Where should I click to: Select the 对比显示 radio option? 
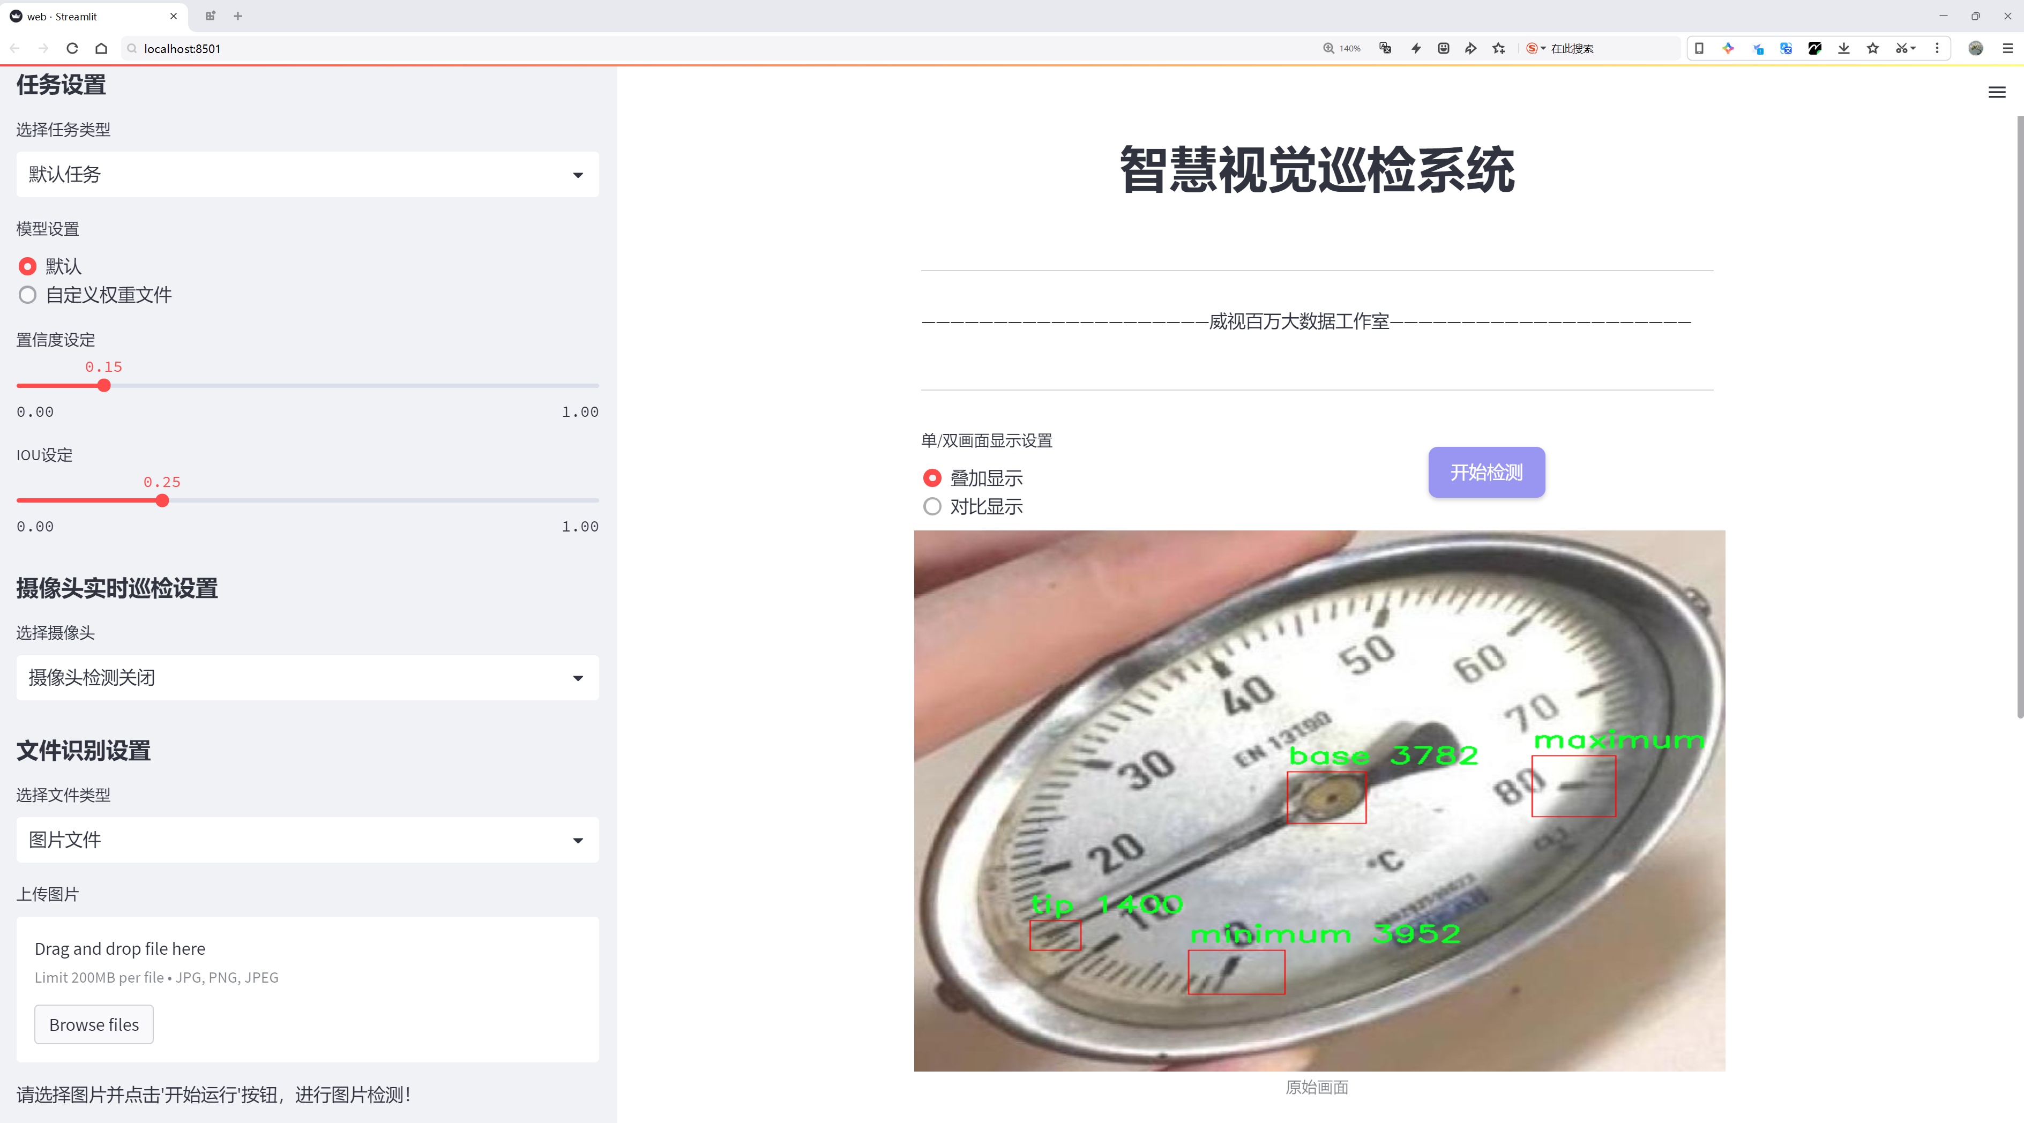pos(932,506)
